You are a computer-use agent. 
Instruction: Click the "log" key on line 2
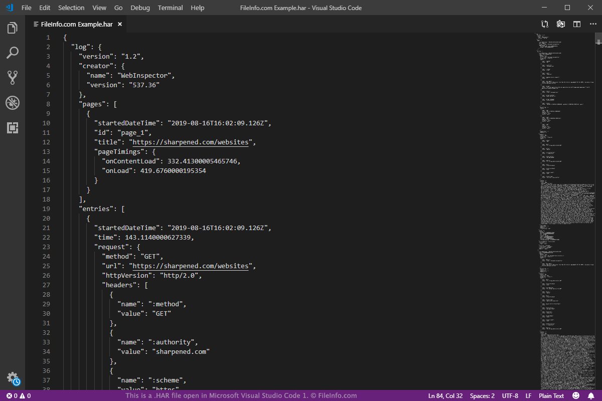pyautogui.click(x=81, y=47)
